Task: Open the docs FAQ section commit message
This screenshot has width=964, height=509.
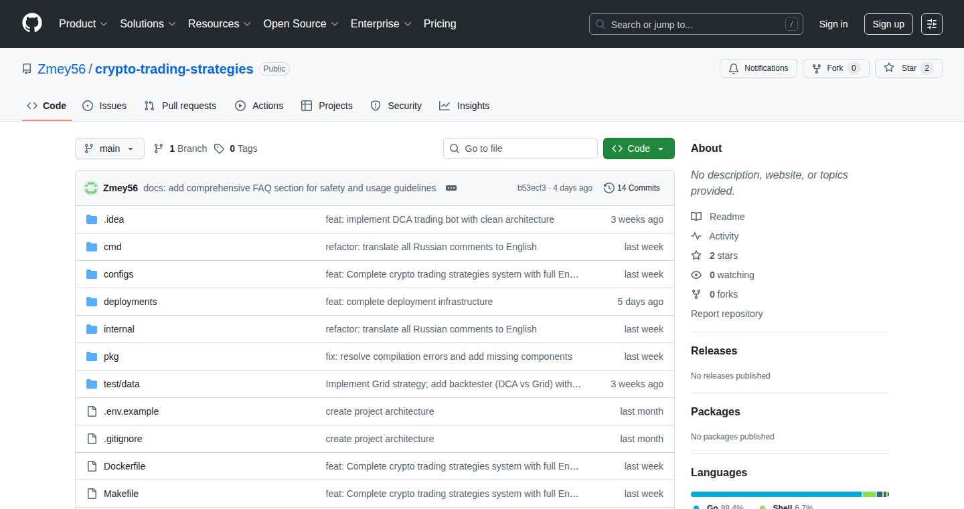Action: [289, 188]
